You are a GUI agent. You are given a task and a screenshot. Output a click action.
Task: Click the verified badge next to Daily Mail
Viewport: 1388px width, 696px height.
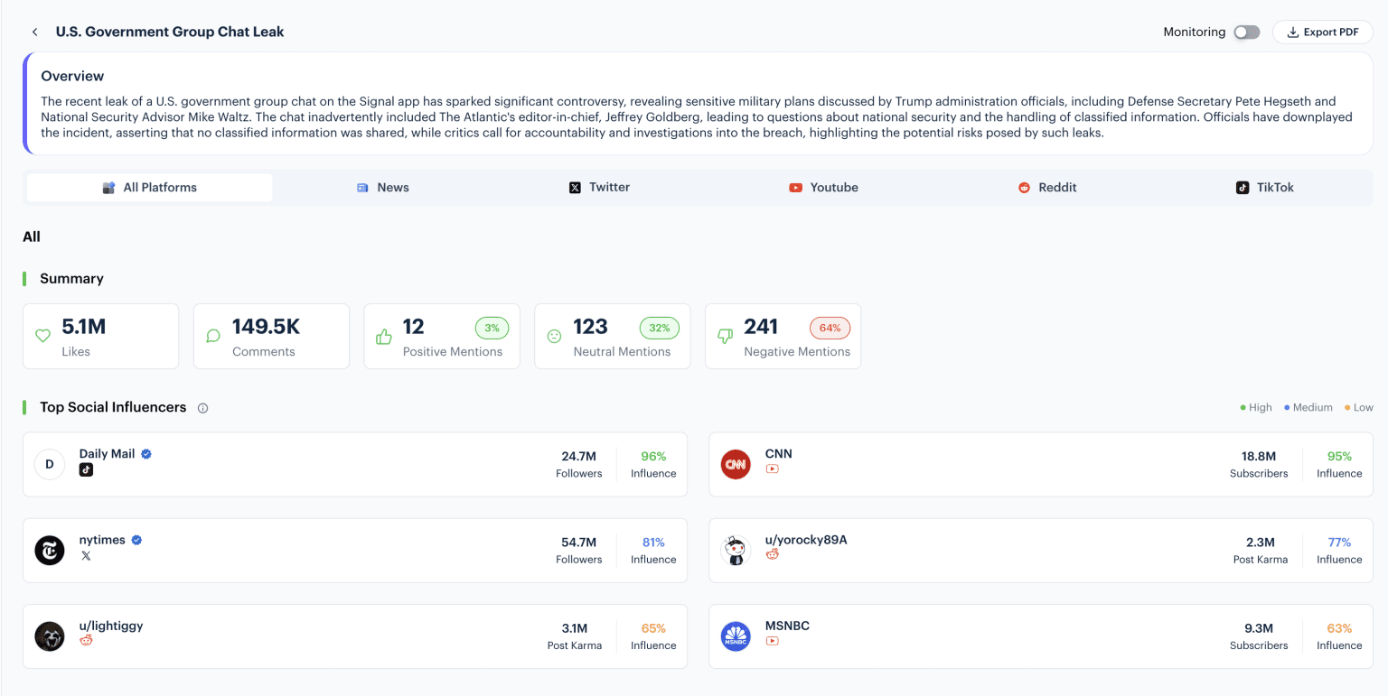(145, 453)
